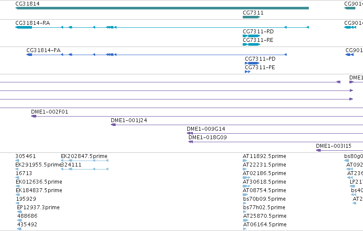Viewport: 363px width, 231px height.
Task: Click the AT02186.5prime label
Action: (x=264, y=173)
